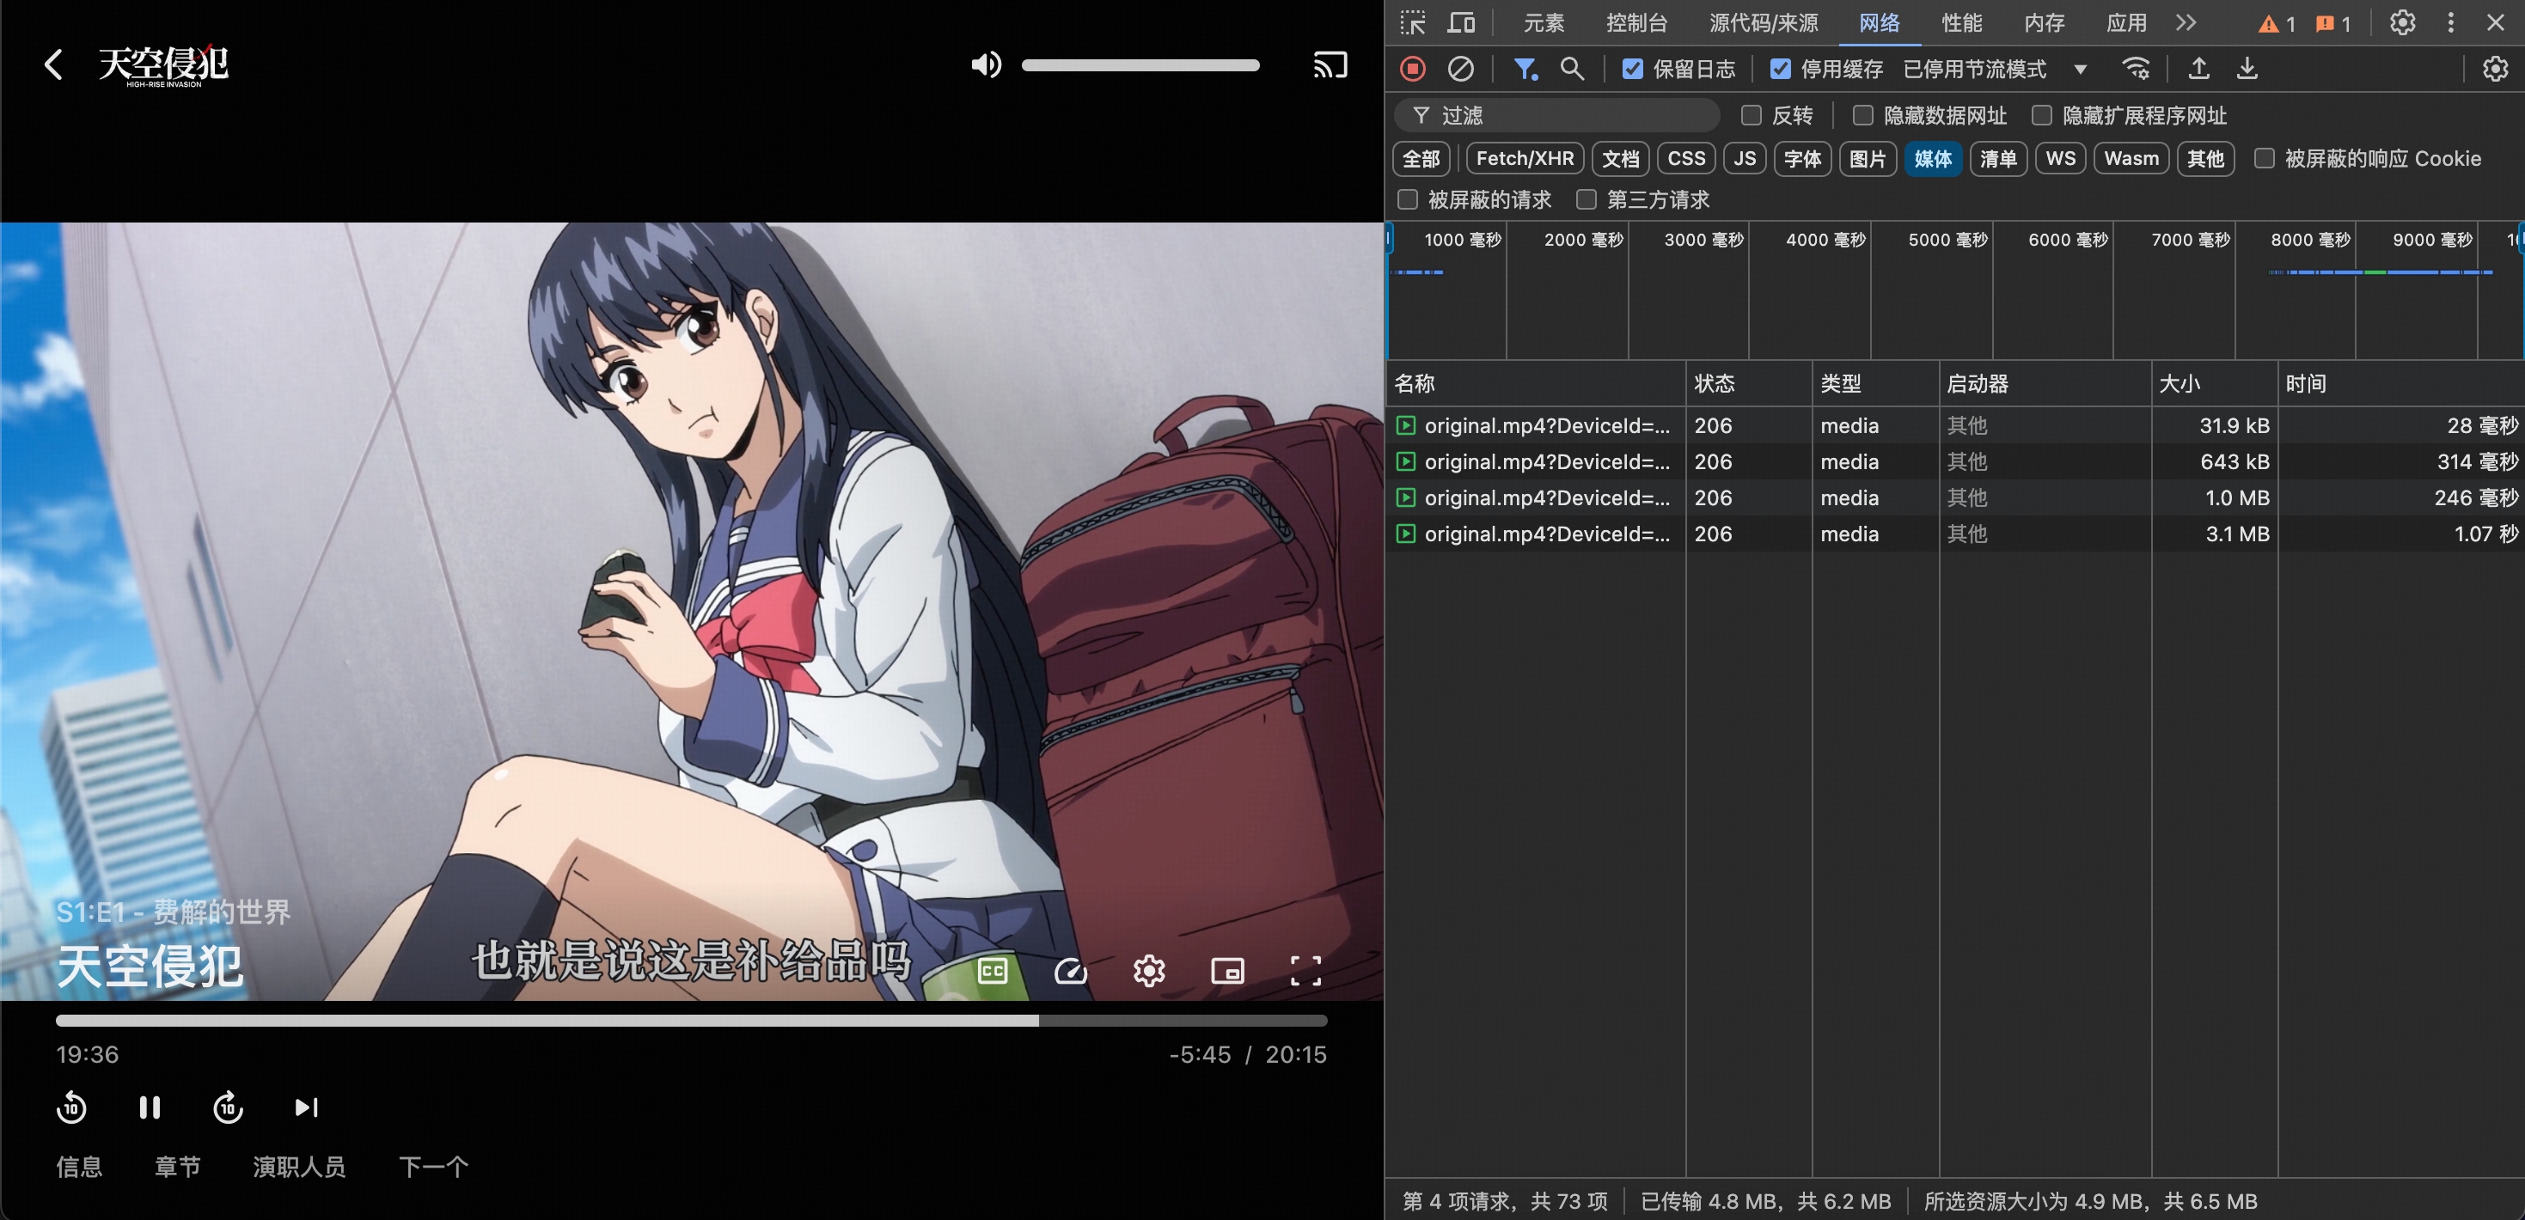Show the issues count badge
2525x1220 pixels.
click(x=2334, y=23)
